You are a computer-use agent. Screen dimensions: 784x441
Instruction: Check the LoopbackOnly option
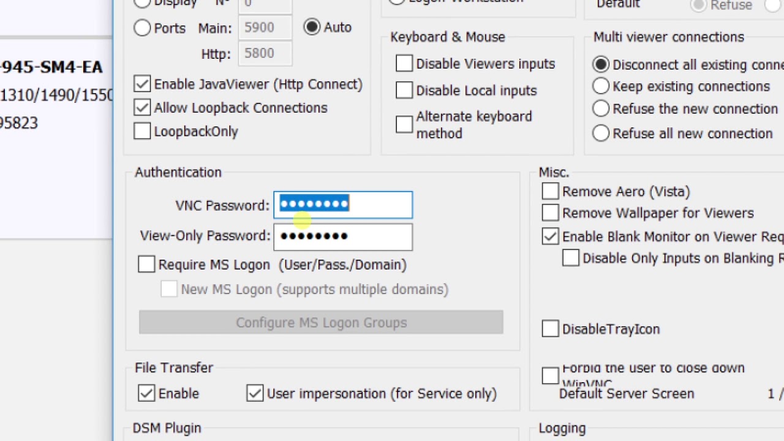pyautogui.click(x=142, y=131)
